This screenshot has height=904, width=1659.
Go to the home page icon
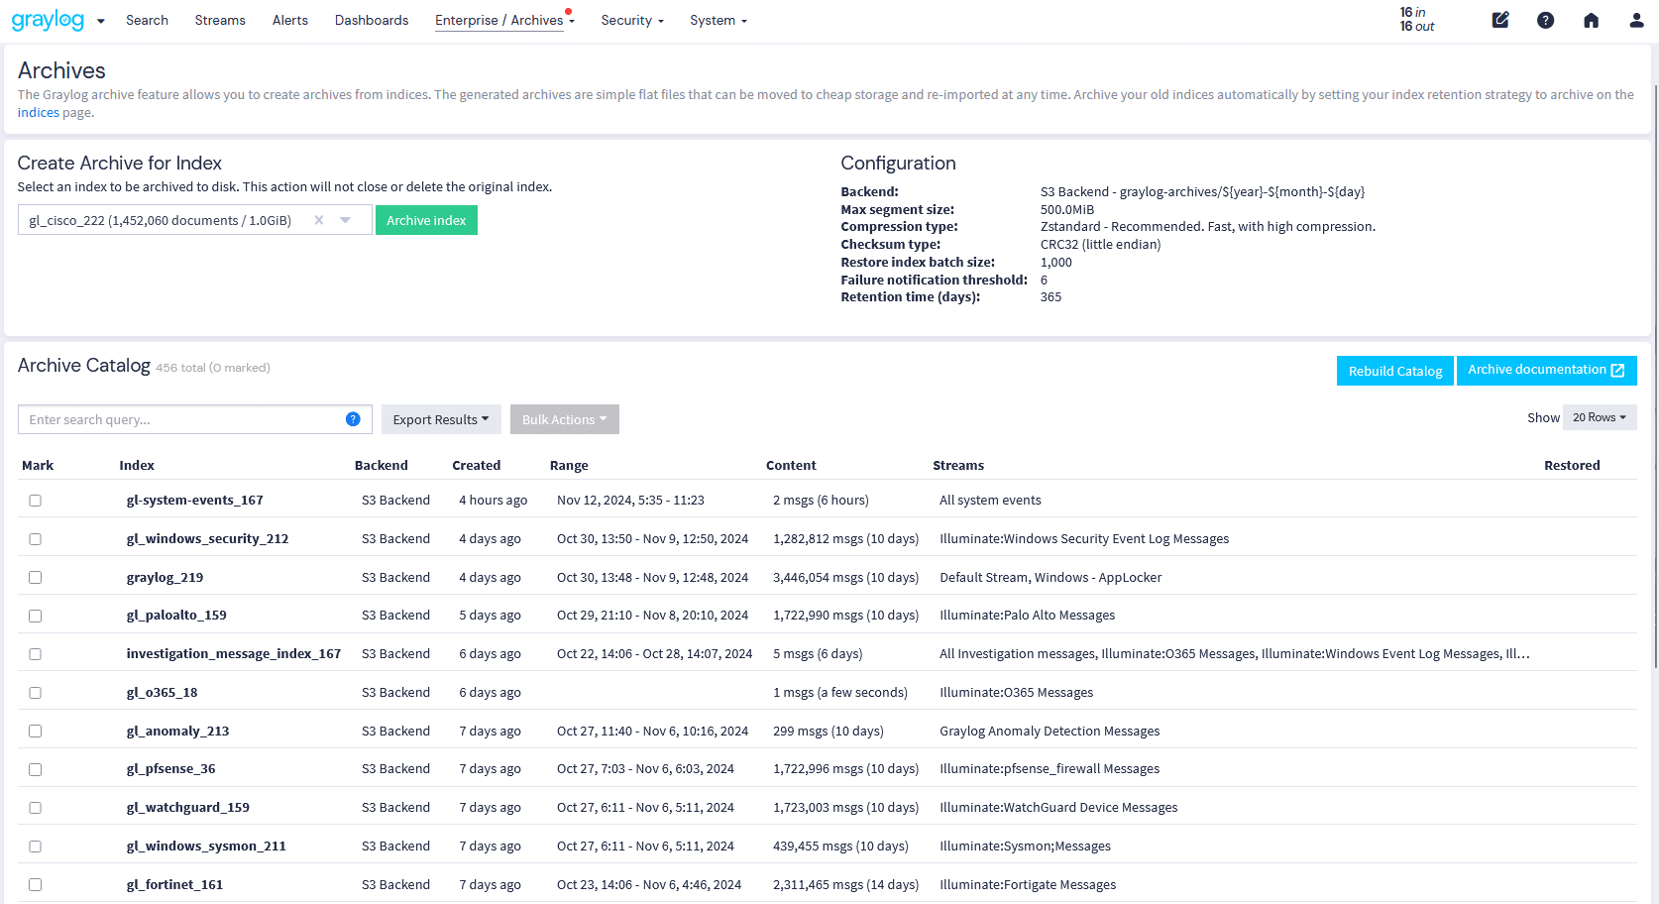pos(1591,20)
